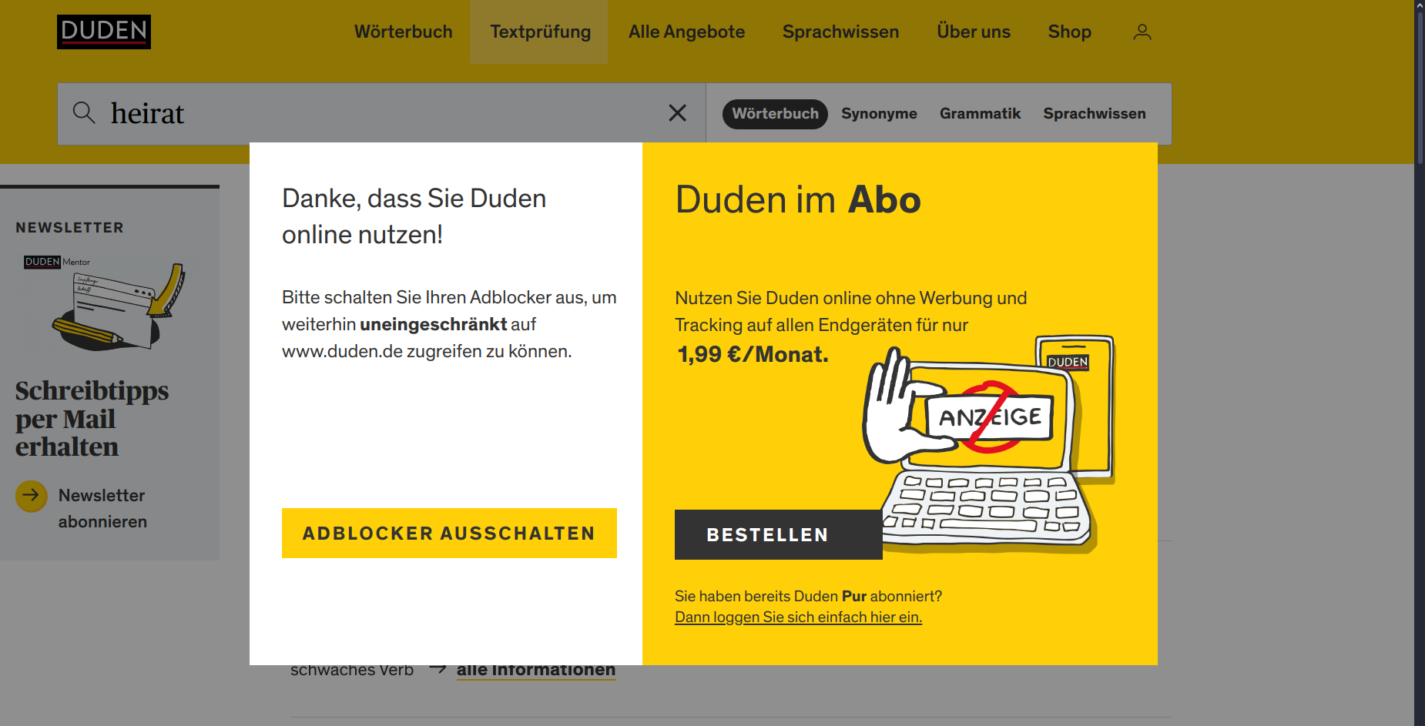Open the Alle Angebote menu item
The width and height of the screenshot is (1425, 726).
coord(686,32)
